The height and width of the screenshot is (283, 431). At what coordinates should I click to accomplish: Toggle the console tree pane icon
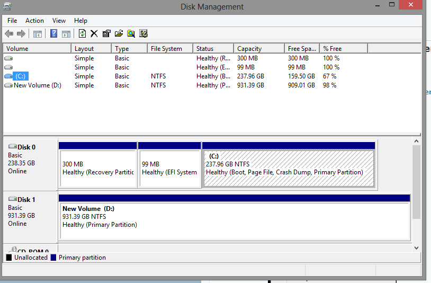pos(38,34)
